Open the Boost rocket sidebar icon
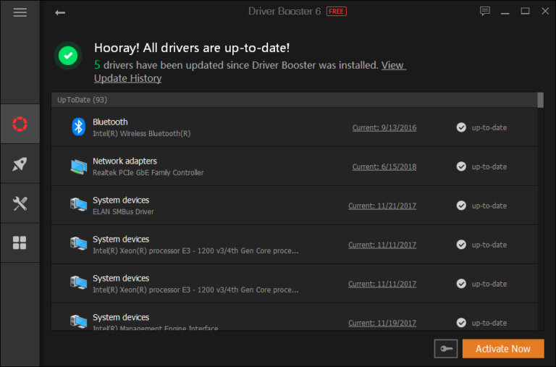Viewport: 556px width, 367px height. click(20, 164)
